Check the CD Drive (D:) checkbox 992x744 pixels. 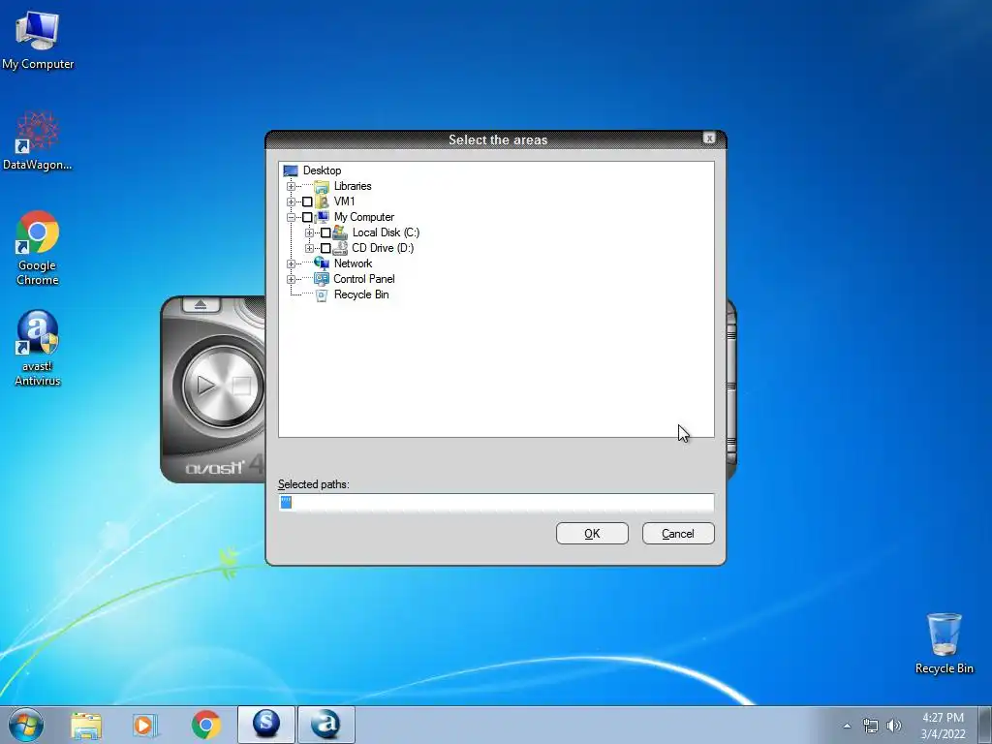pyautogui.click(x=325, y=248)
